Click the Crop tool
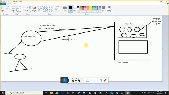This screenshot has width=169, height=95. (x=18, y=7)
